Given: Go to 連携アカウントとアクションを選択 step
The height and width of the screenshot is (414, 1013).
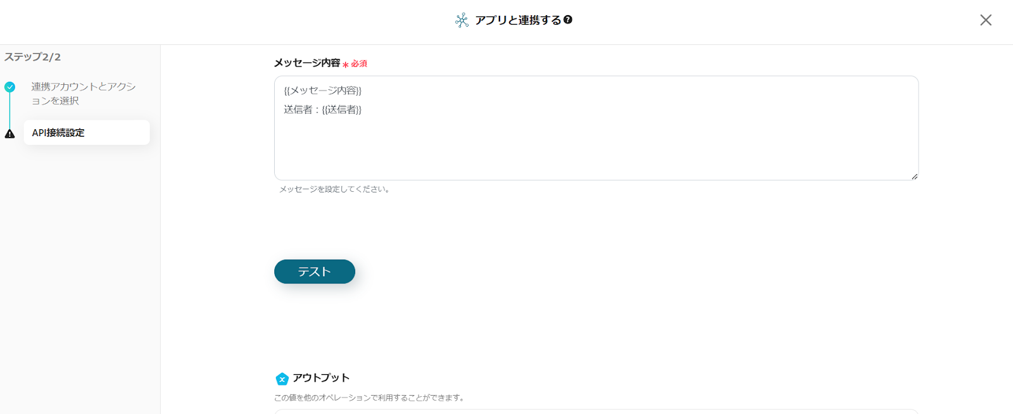Looking at the screenshot, I should (84, 93).
